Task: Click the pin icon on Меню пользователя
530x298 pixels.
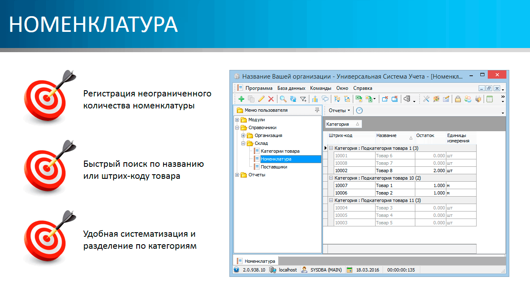Action: [317, 110]
